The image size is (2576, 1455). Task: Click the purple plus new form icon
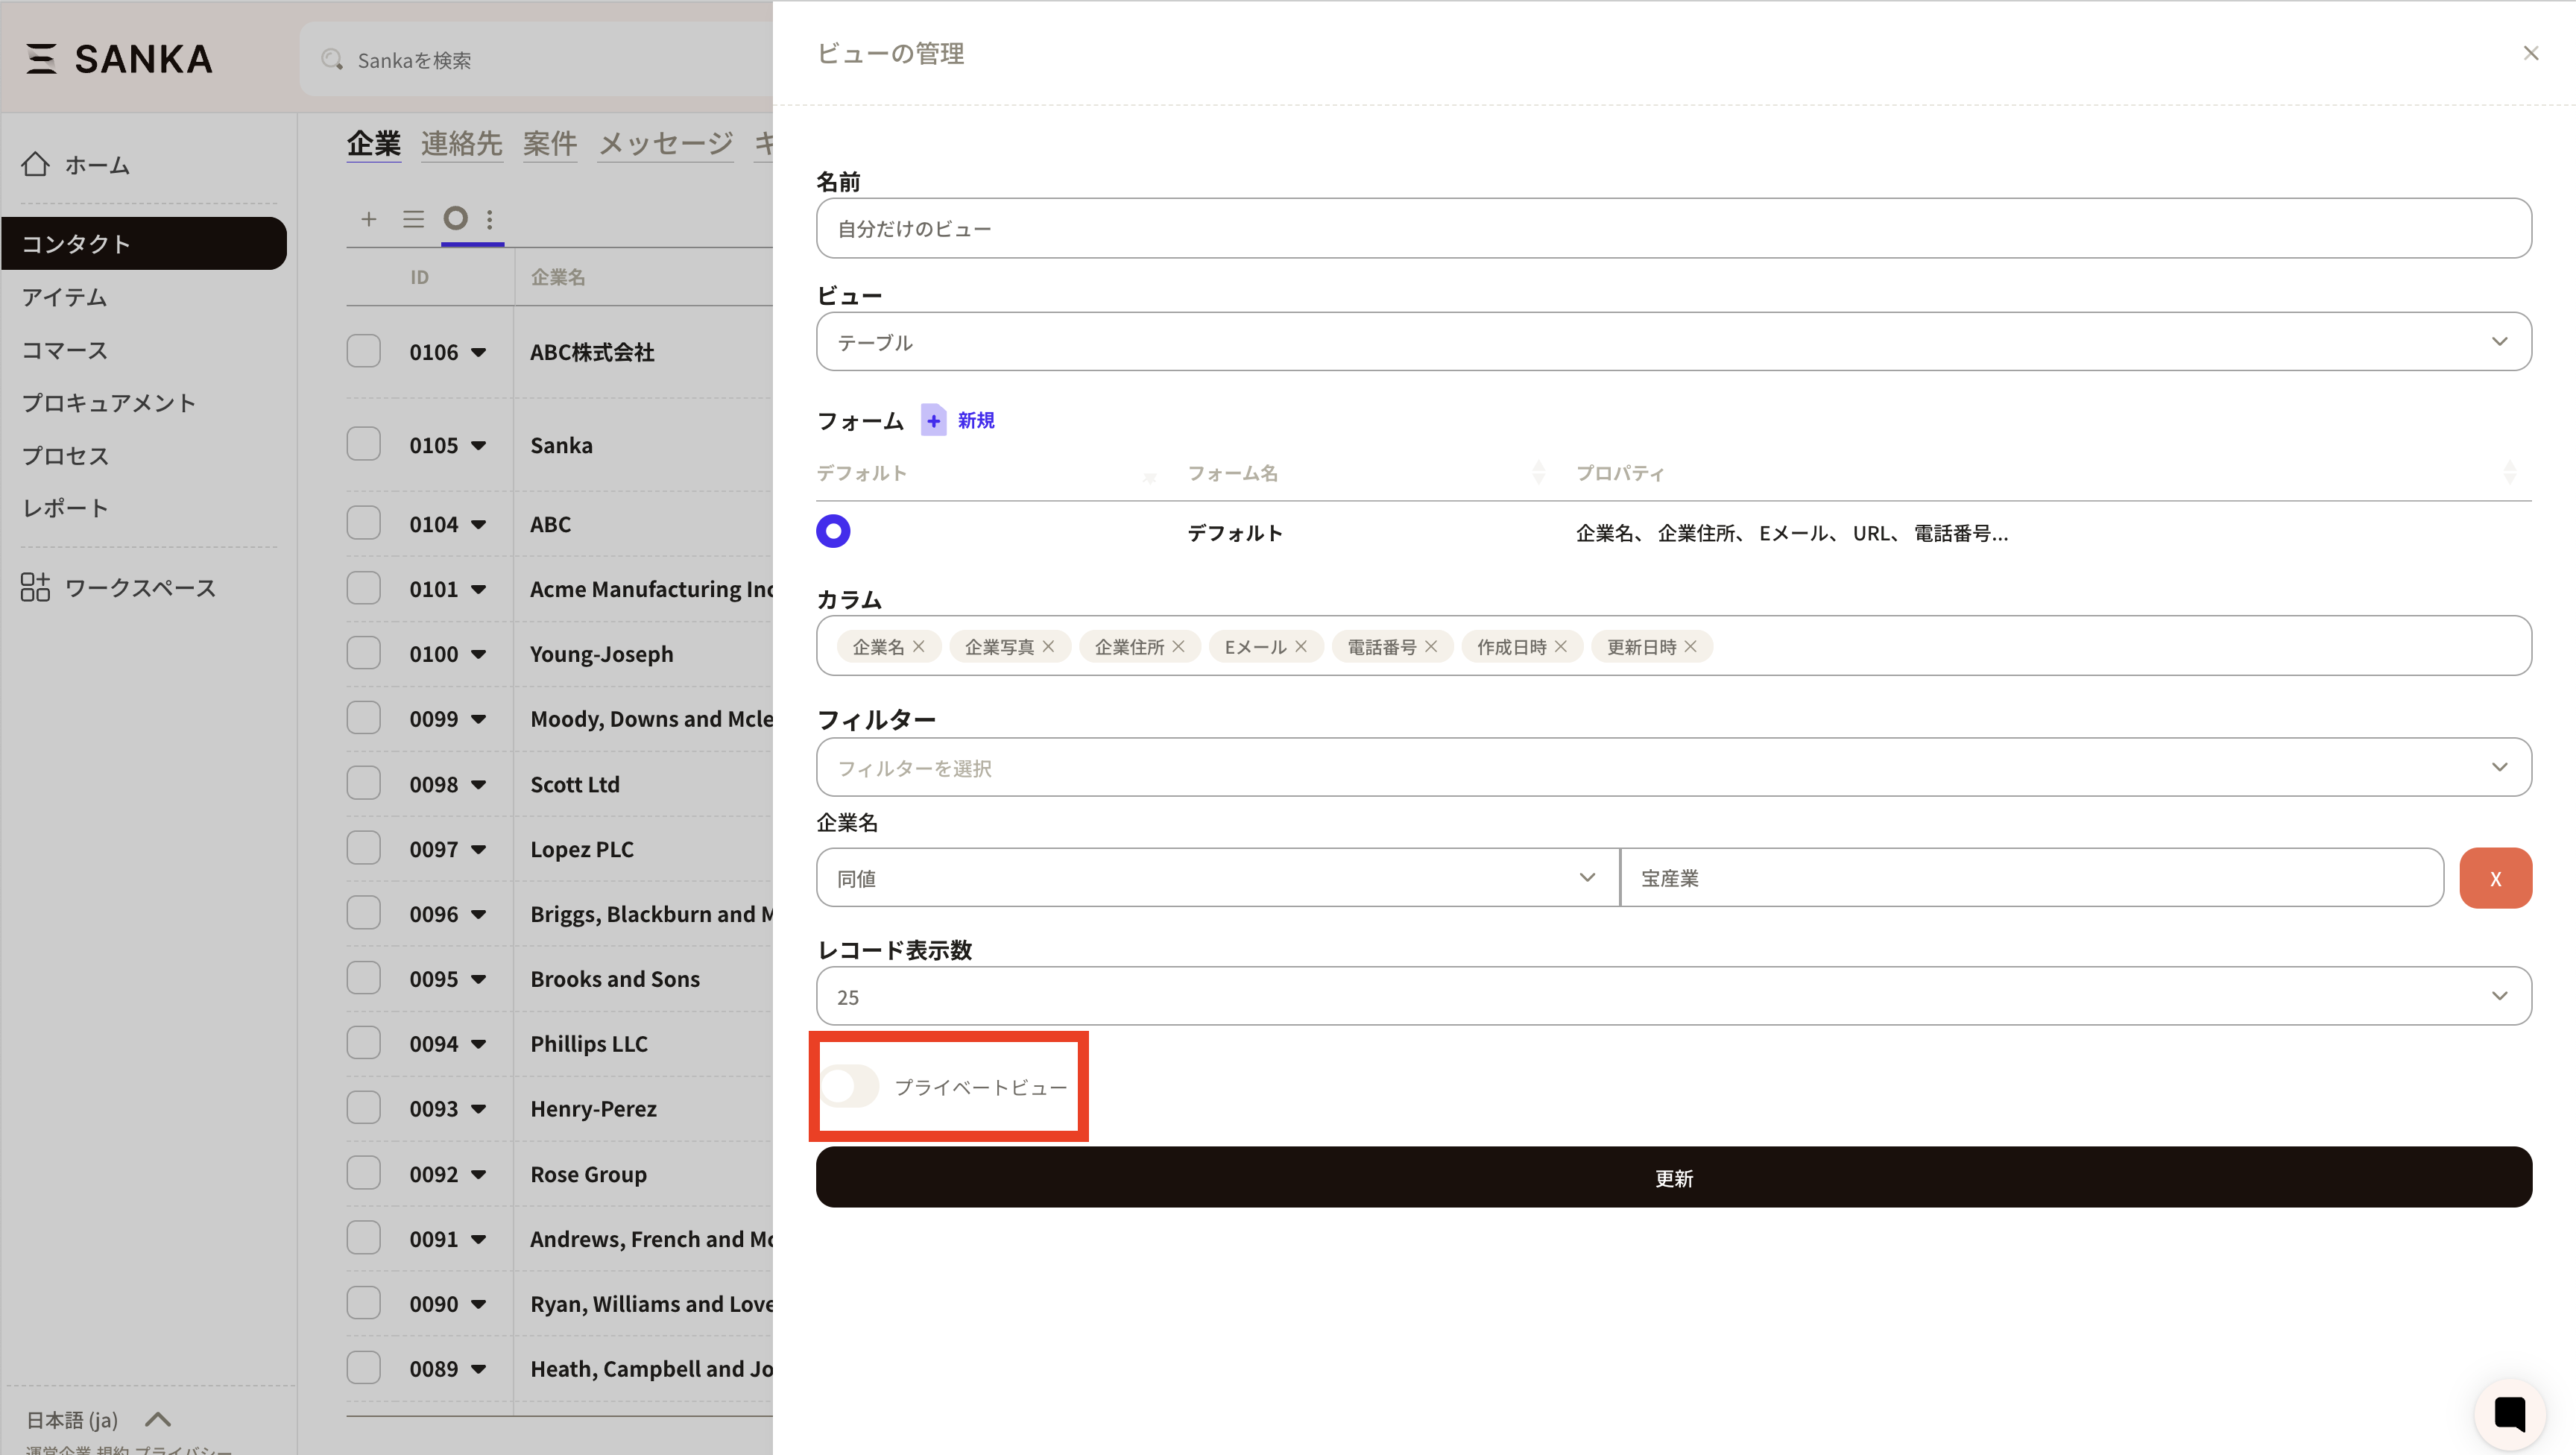coord(933,420)
